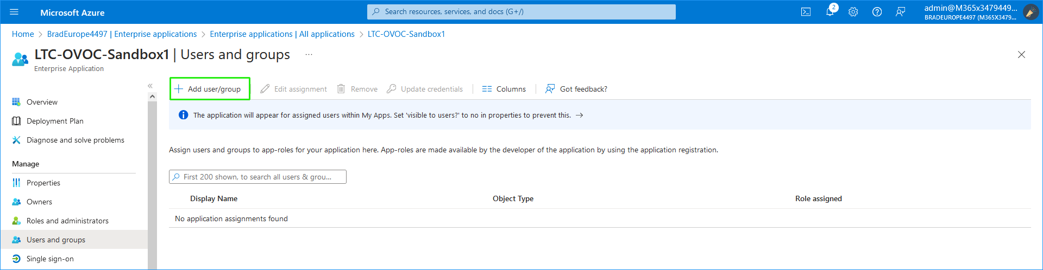Viewport: 1043px width, 270px height.
Task: Click the sidebar scroll up arrow
Action: point(152,97)
